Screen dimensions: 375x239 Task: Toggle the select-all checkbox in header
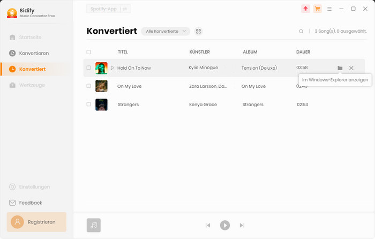tap(89, 52)
